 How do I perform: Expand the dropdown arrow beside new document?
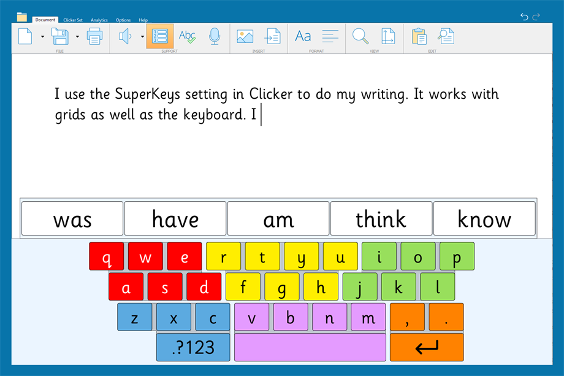click(42, 37)
